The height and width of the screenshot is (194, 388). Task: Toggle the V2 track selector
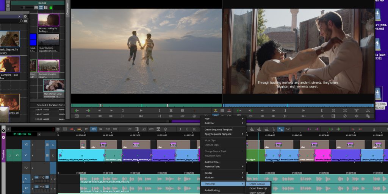pos(27,144)
